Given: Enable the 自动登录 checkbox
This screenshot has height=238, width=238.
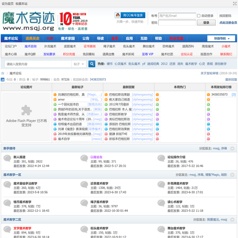Looking at the screenshot, I should click(x=199, y=16).
